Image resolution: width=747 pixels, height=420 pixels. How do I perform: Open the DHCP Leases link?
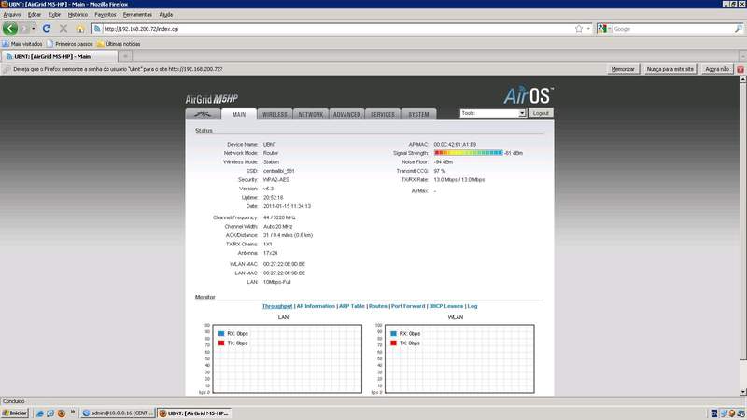[446, 306]
